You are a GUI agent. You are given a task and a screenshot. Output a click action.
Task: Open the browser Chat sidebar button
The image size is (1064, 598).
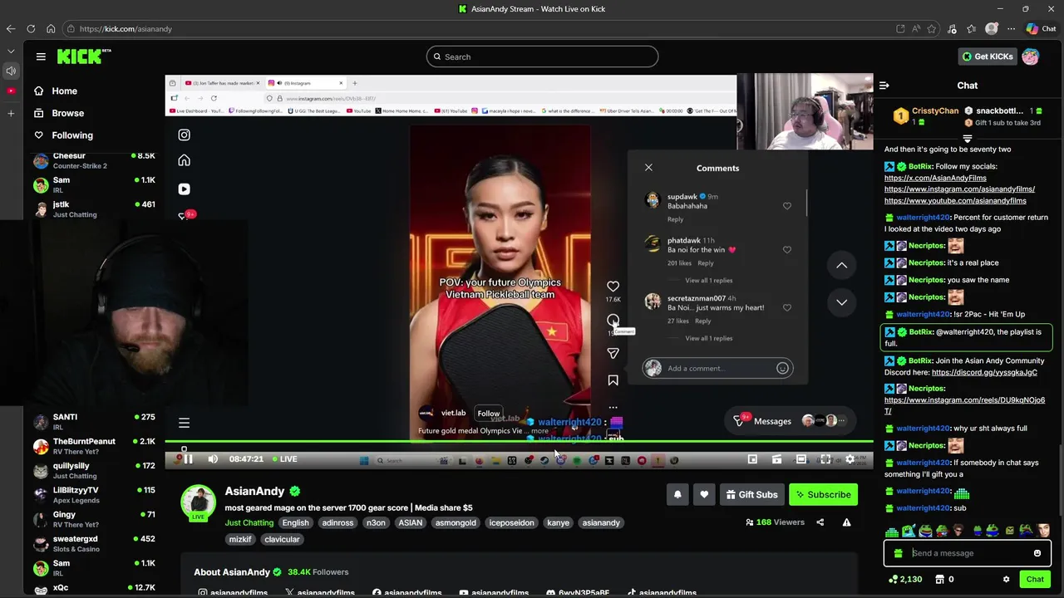[x=1041, y=28]
